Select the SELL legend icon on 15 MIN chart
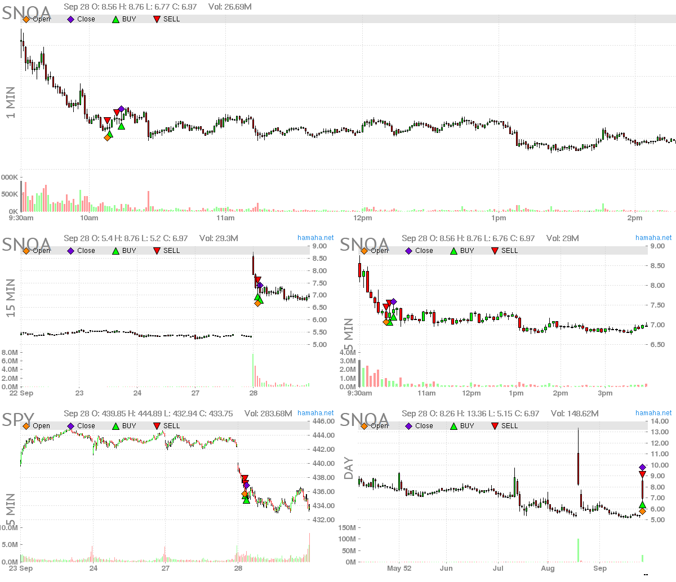 click(157, 251)
